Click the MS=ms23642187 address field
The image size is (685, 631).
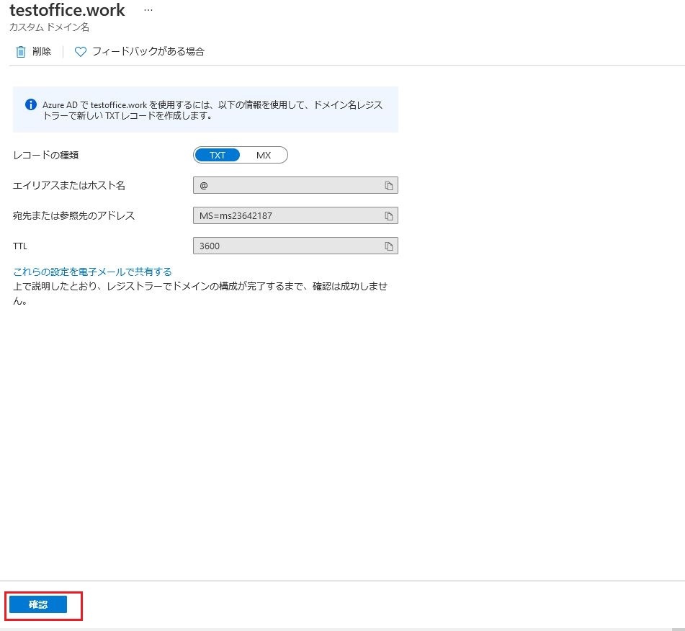(x=295, y=215)
